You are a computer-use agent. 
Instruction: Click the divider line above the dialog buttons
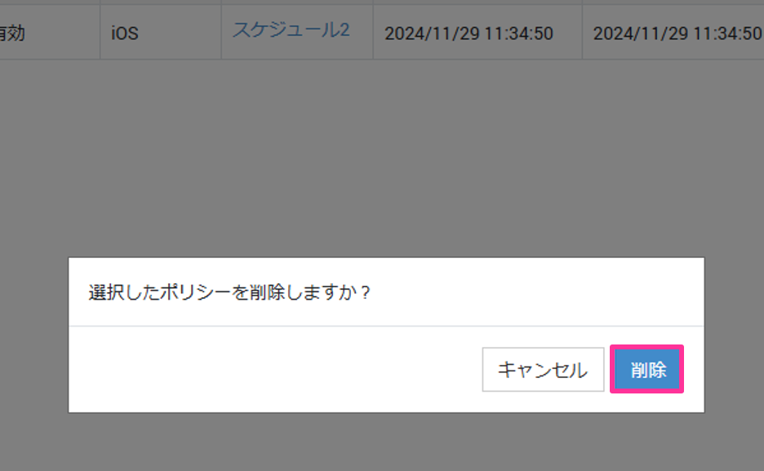point(386,326)
